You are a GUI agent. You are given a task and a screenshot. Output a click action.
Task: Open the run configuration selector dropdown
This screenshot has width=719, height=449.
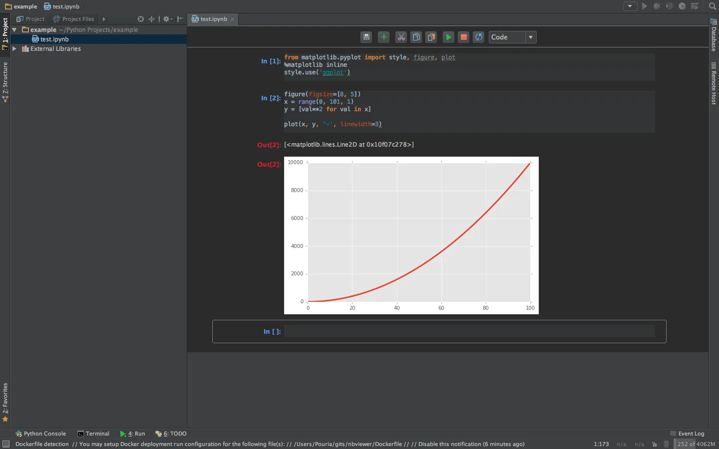click(x=630, y=6)
